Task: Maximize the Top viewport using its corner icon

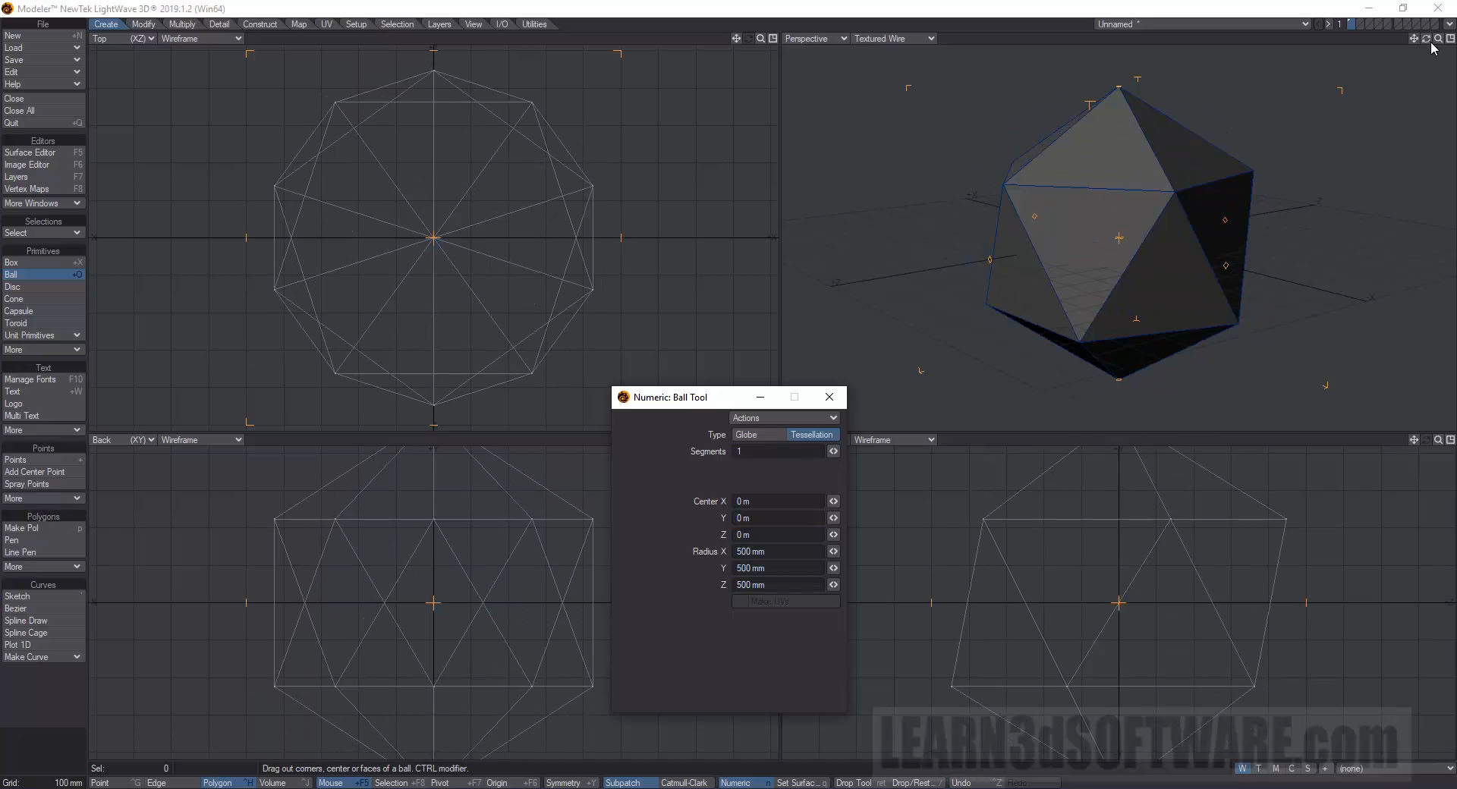Action: pos(773,39)
